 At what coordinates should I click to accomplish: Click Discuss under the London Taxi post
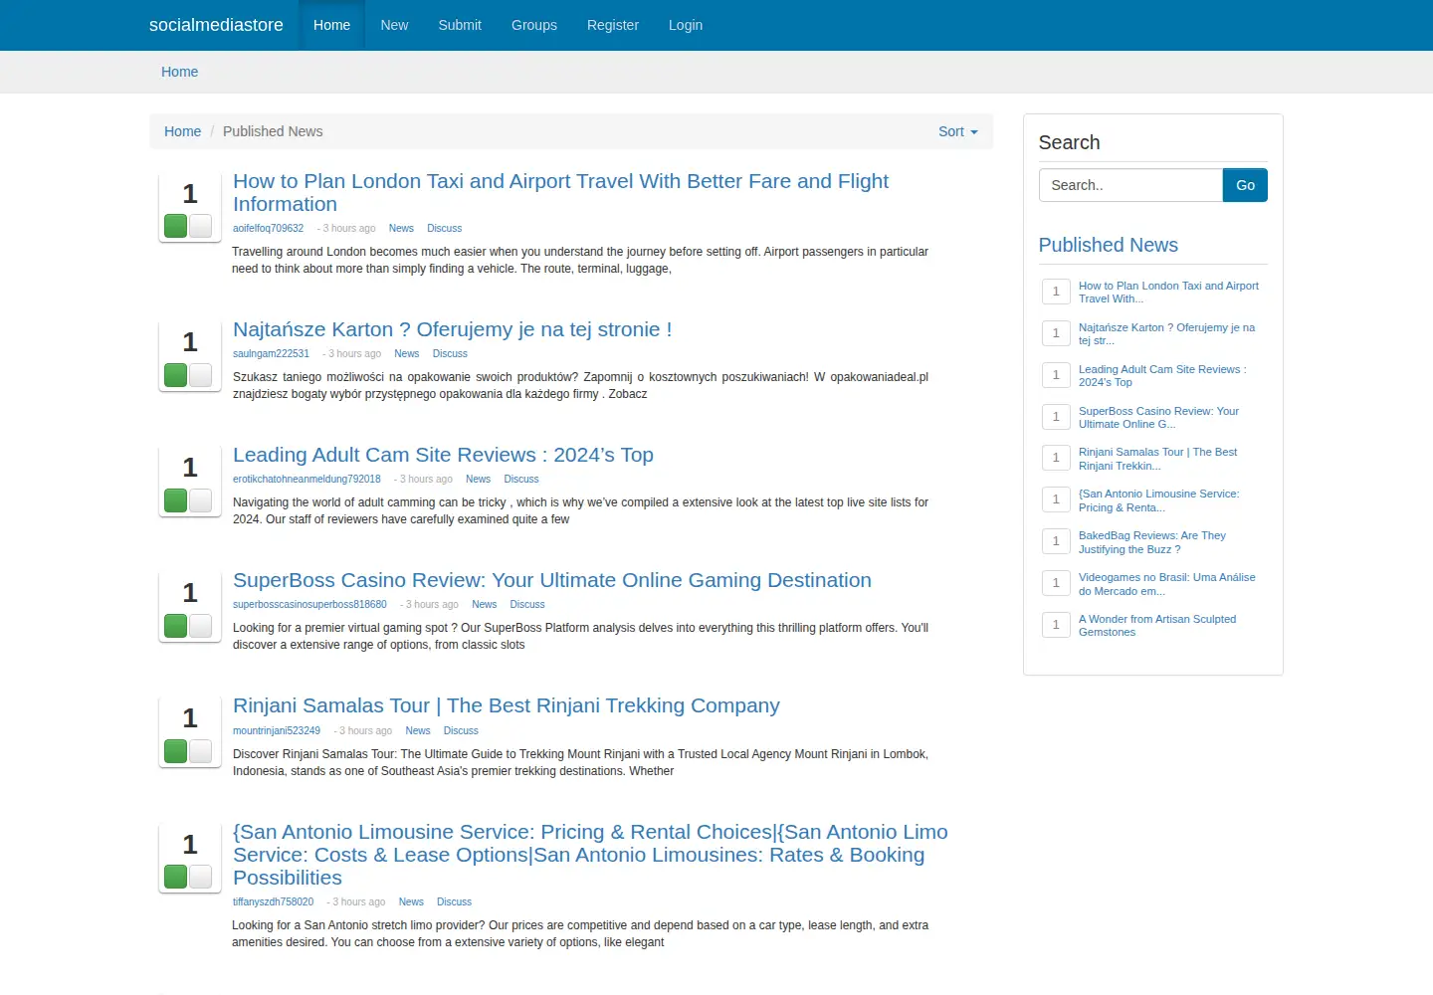click(444, 228)
